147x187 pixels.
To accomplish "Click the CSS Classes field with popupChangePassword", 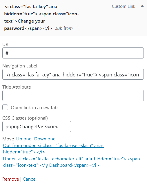I will 37,126.
